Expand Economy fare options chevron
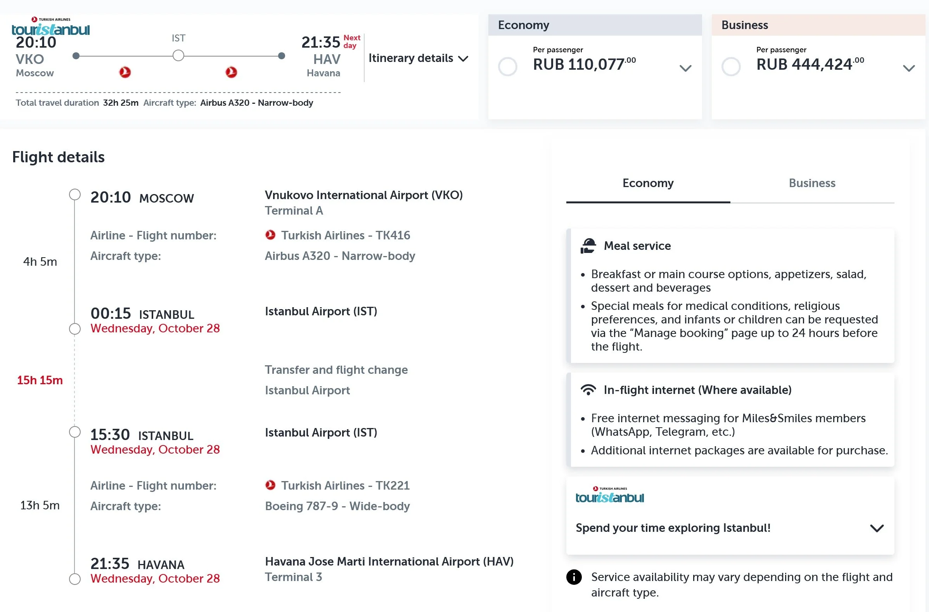 [685, 68]
